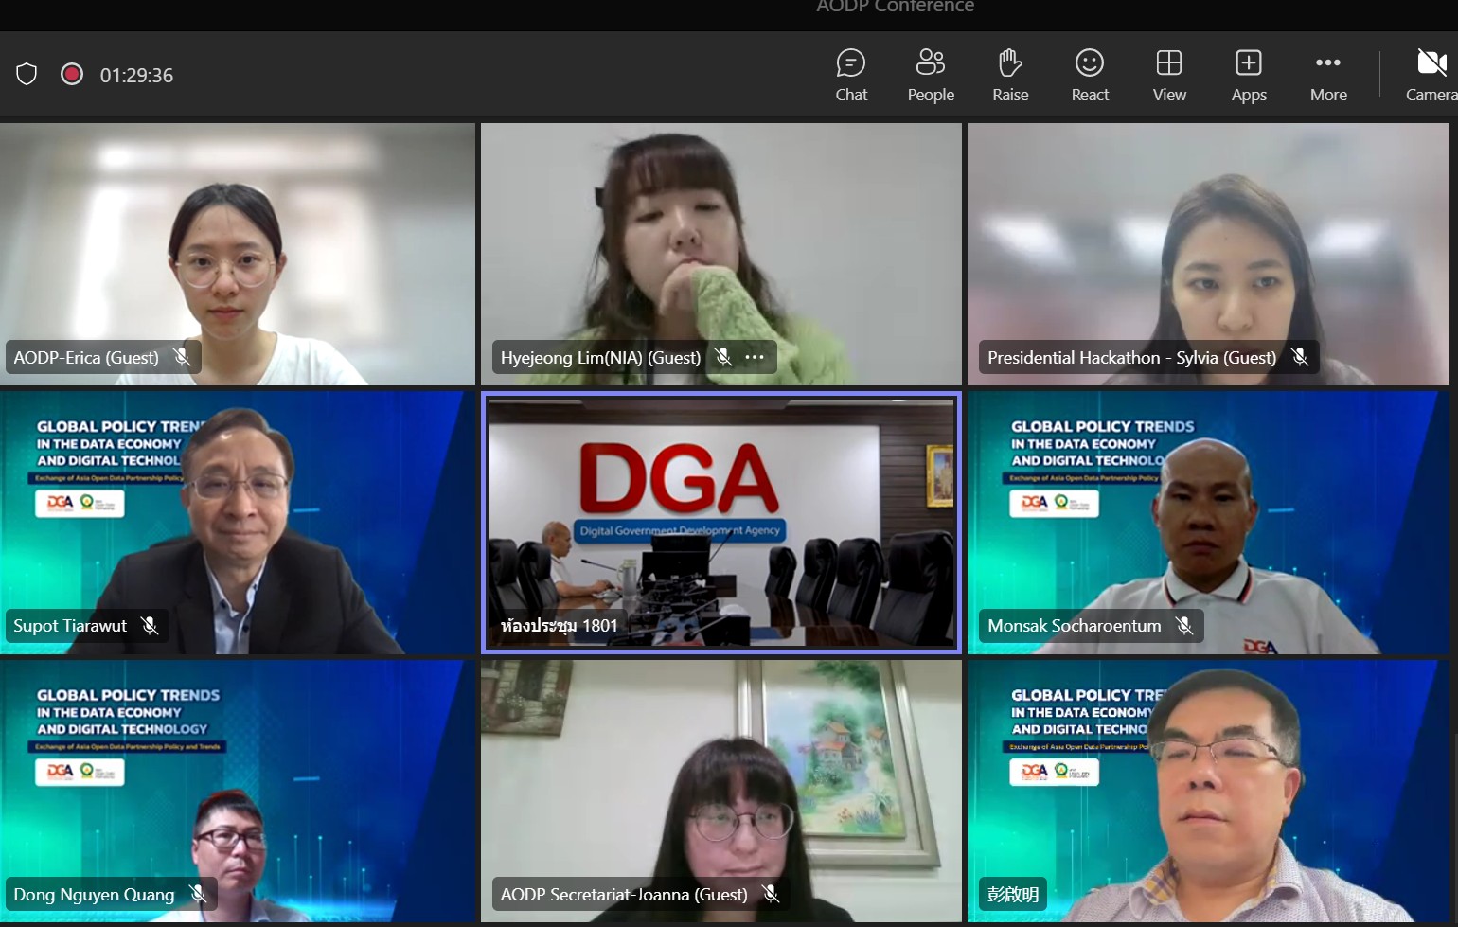1458x927 pixels.
Task: Select the Hyejeong Lim(NIA) (Guest) name label
Action: pos(600,358)
